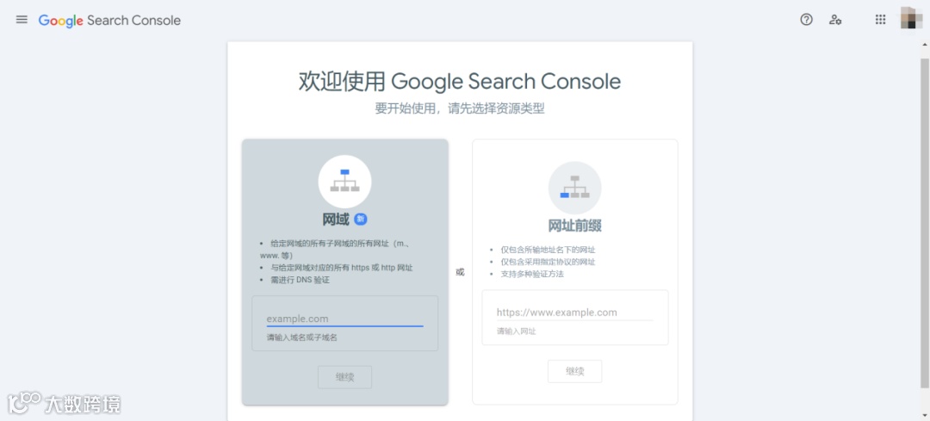This screenshot has height=421, width=930.
Task: Open the hamburger main menu
Action: [22, 20]
